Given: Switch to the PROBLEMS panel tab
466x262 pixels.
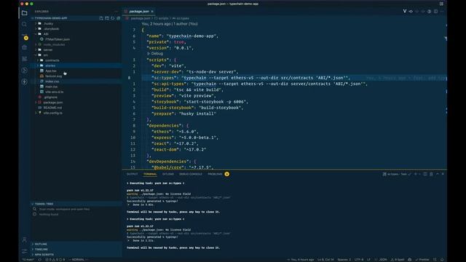Looking at the screenshot, I should [215, 174].
